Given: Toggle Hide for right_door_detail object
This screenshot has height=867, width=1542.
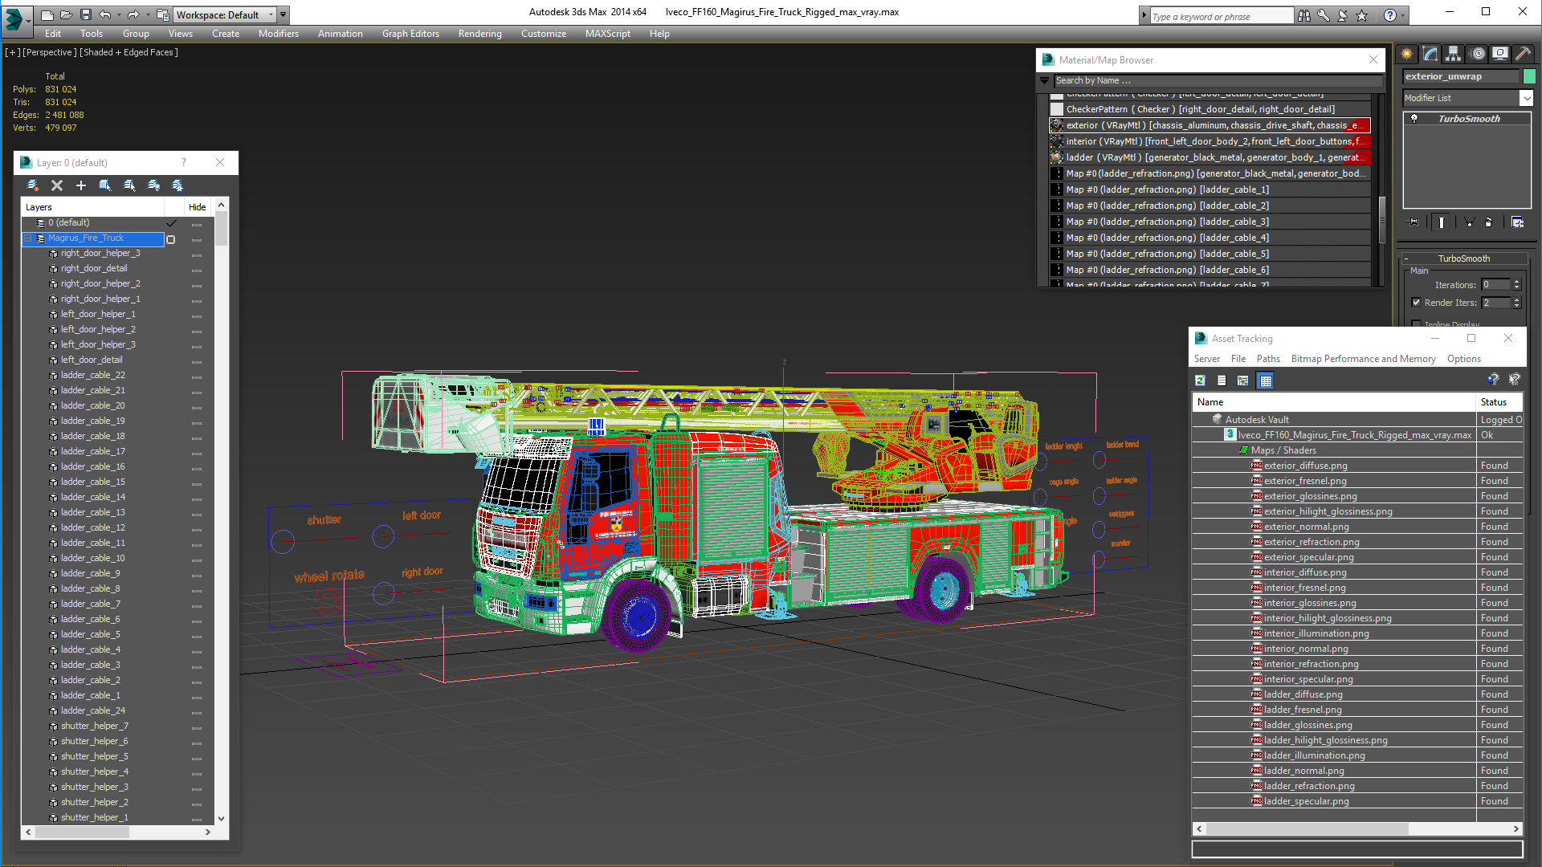Looking at the screenshot, I should [x=197, y=270].
